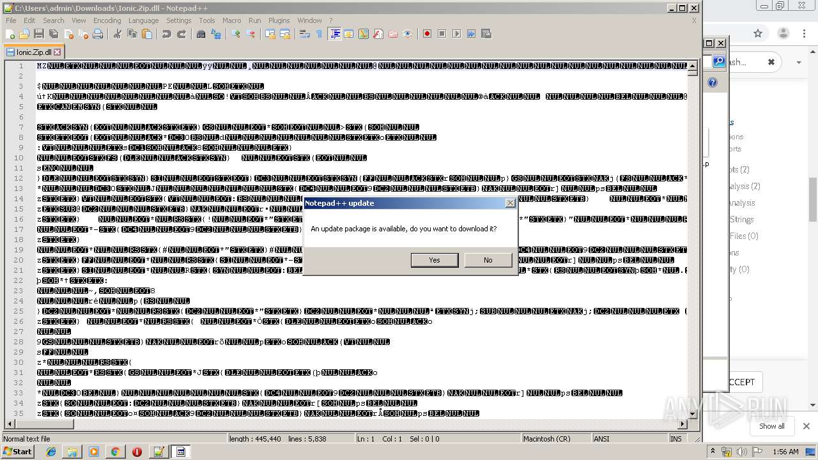818x460 pixels.
Task: Open the folder explorer taskbar icon
Action: [72, 452]
